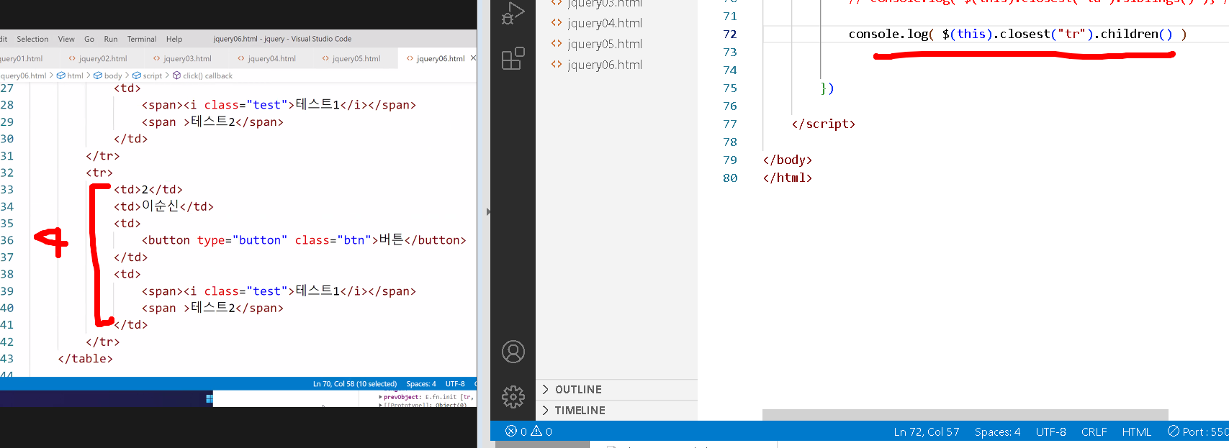Open the Manage gear menu
The image size is (1229, 448).
(513, 396)
